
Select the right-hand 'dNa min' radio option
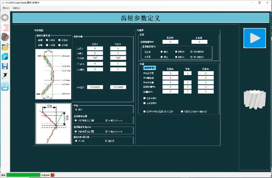[106, 131]
